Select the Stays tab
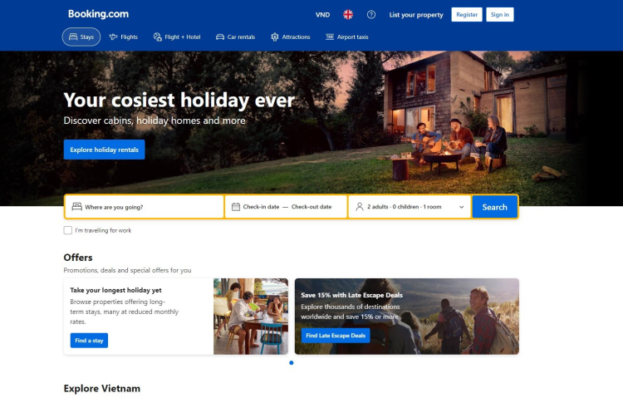The height and width of the screenshot is (398, 623). 81,37
